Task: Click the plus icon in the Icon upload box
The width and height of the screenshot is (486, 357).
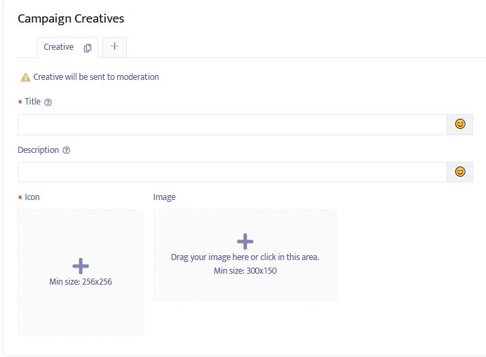Action: tap(81, 266)
